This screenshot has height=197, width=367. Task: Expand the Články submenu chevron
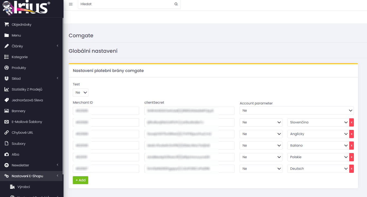pos(58,46)
